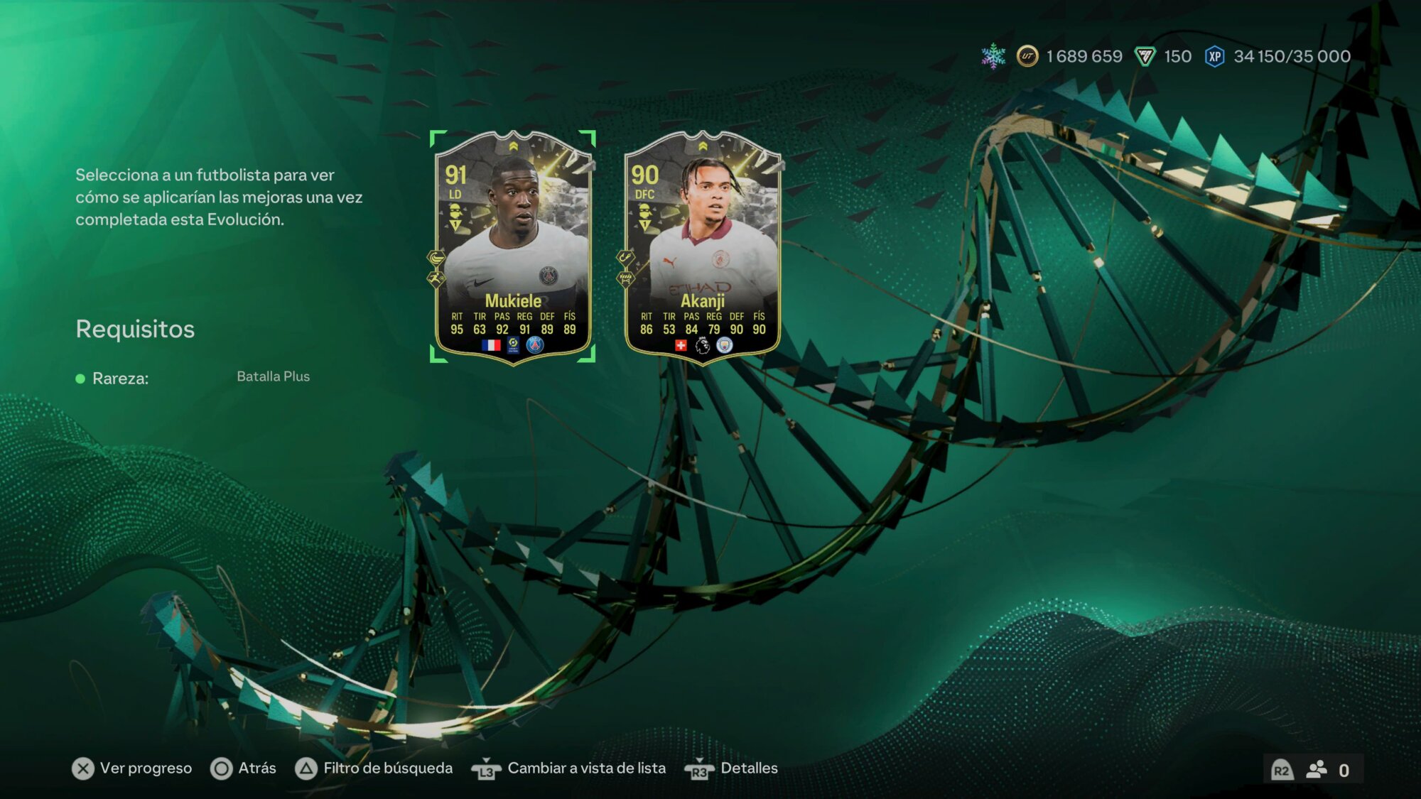The image size is (1421, 799).
Task: Click the snowflake season icon
Action: (993, 56)
